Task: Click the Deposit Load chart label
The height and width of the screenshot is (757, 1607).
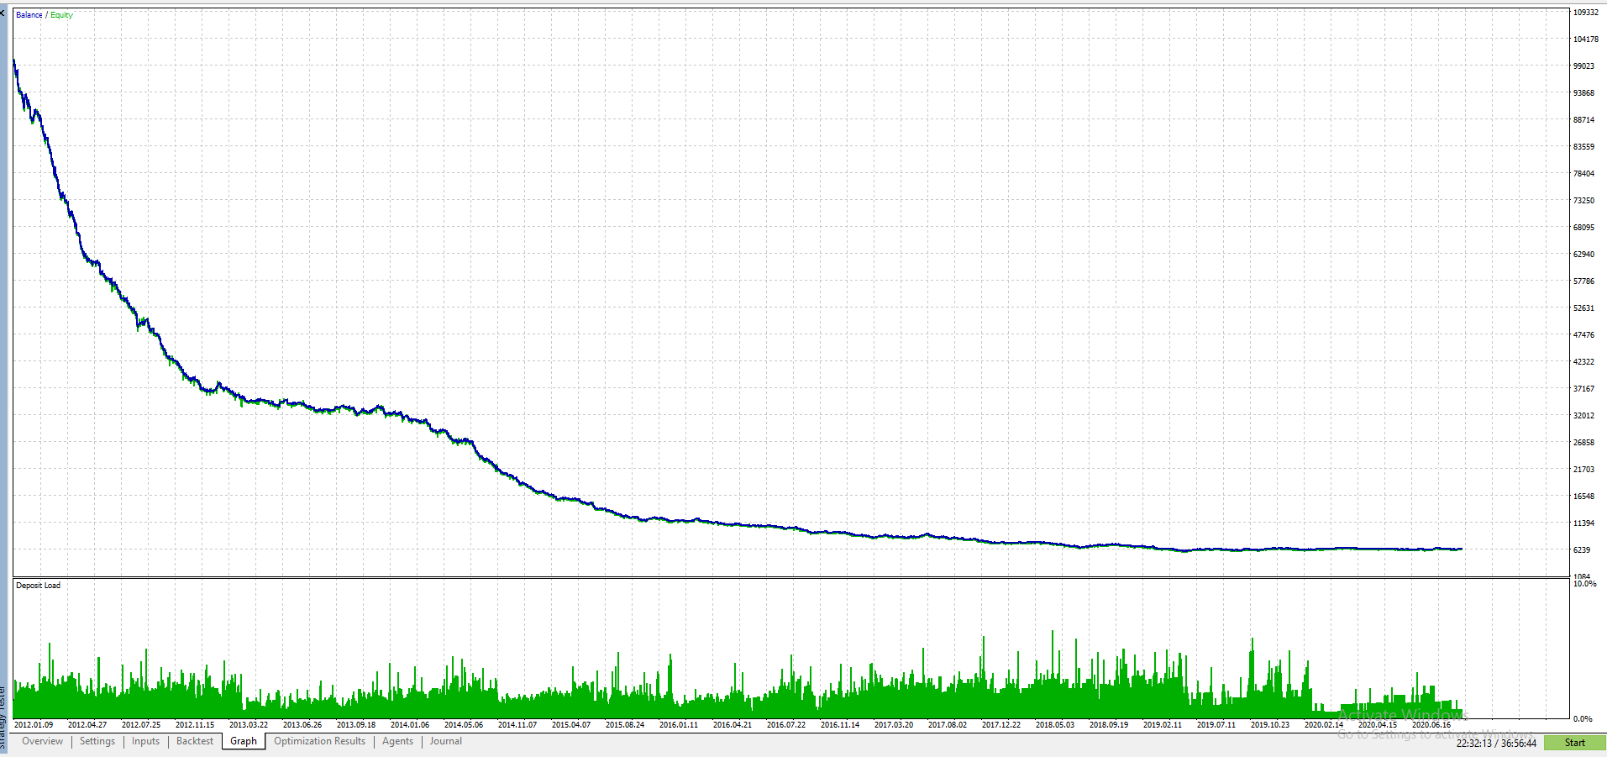Action: click(x=38, y=586)
